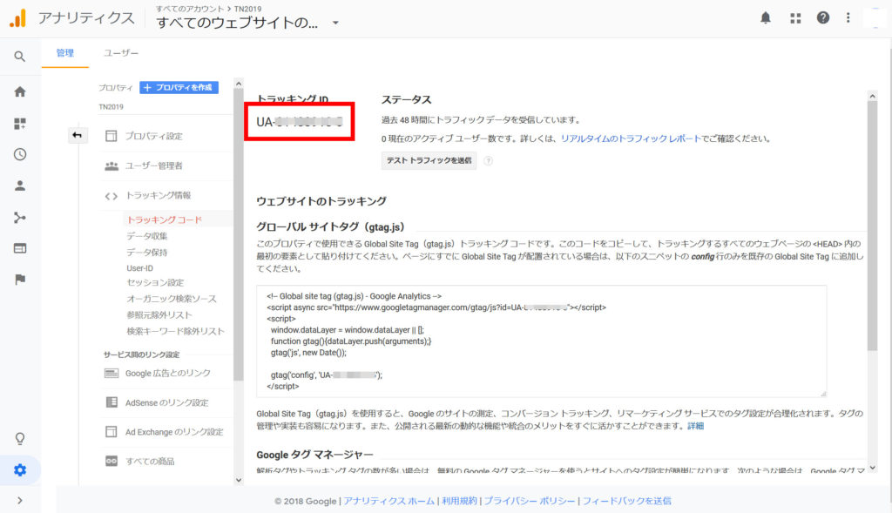Select 参照元除外リスト submenu item

tap(159, 314)
